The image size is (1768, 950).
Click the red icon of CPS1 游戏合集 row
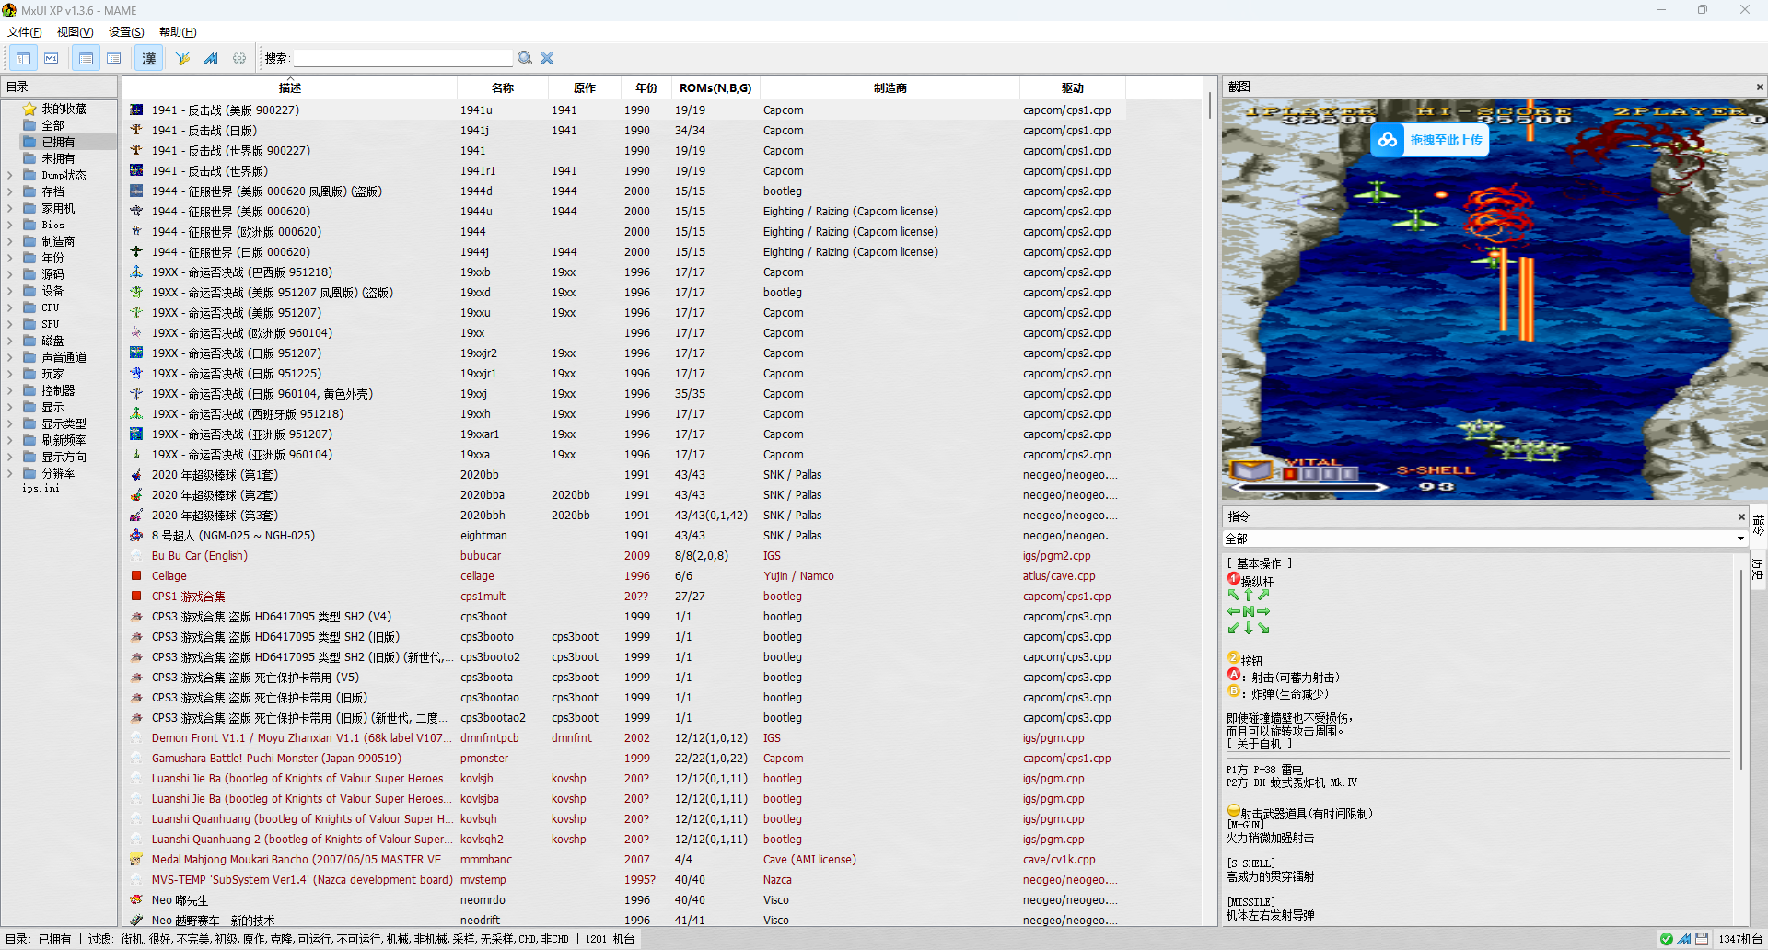(136, 596)
